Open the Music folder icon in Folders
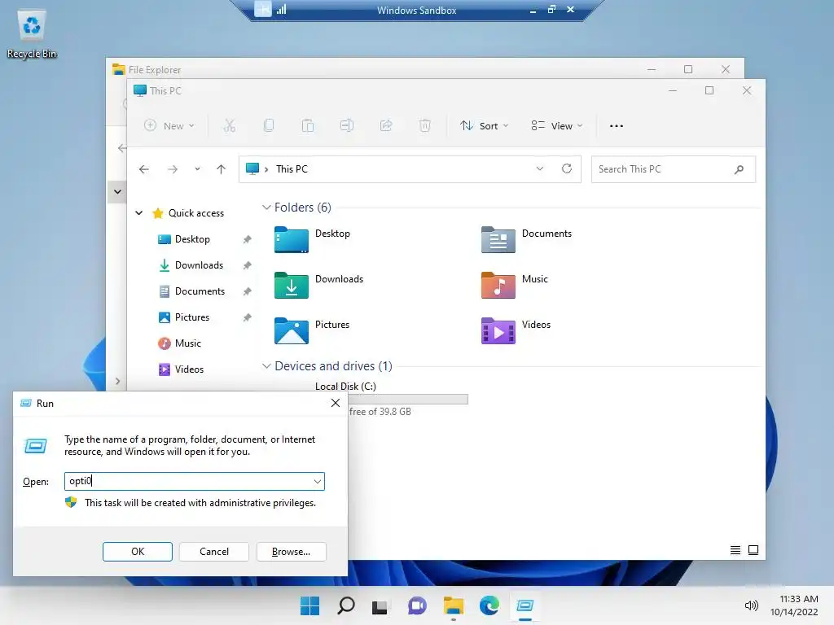Screen dimensions: 834x625 click(x=498, y=285)
